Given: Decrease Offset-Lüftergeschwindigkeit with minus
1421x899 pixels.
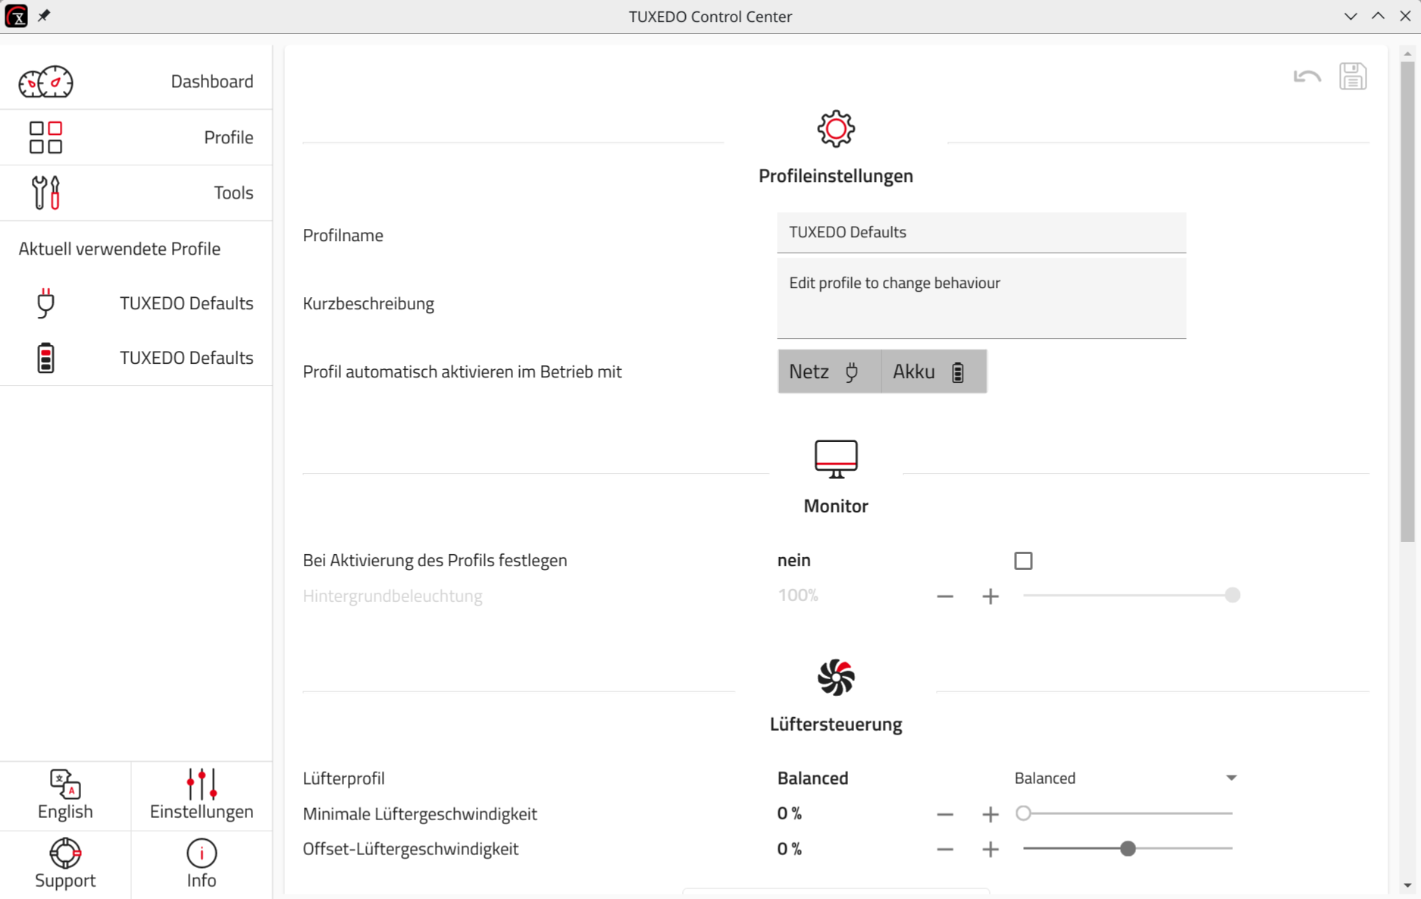Looking at the screenshot, I should click(x=945, y=850).
